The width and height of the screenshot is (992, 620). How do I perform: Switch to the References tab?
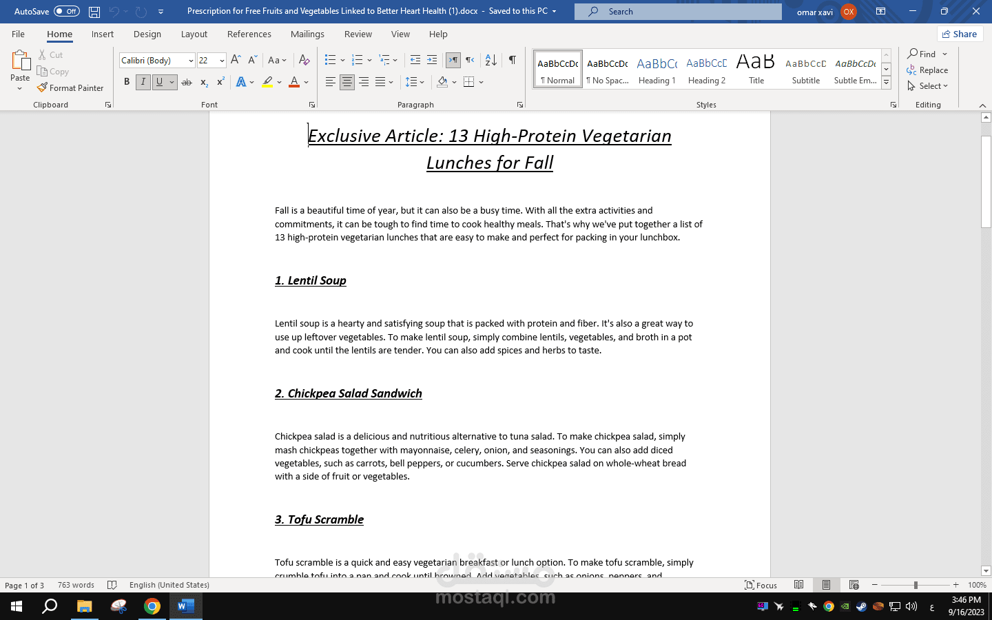249,34
